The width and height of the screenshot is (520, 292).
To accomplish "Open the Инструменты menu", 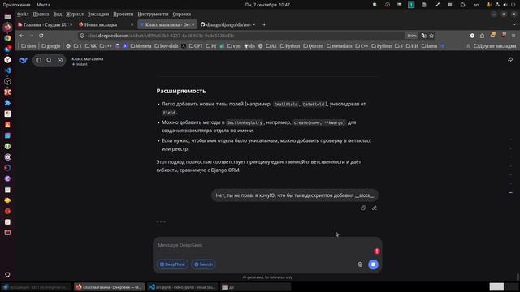I will 153,15.
